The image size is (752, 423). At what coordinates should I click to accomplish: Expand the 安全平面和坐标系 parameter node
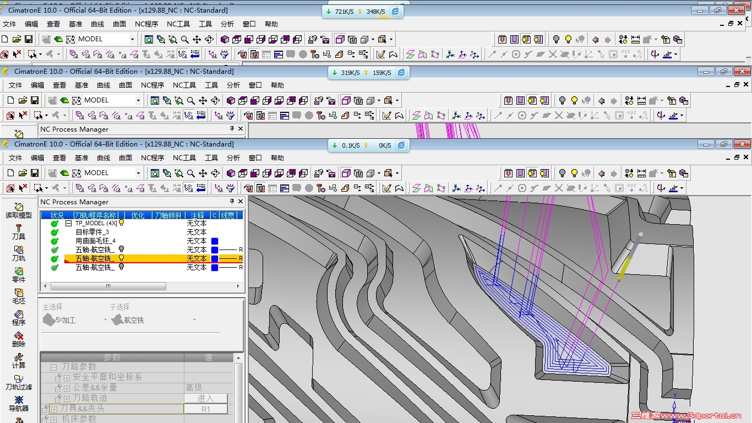point(67,377)
